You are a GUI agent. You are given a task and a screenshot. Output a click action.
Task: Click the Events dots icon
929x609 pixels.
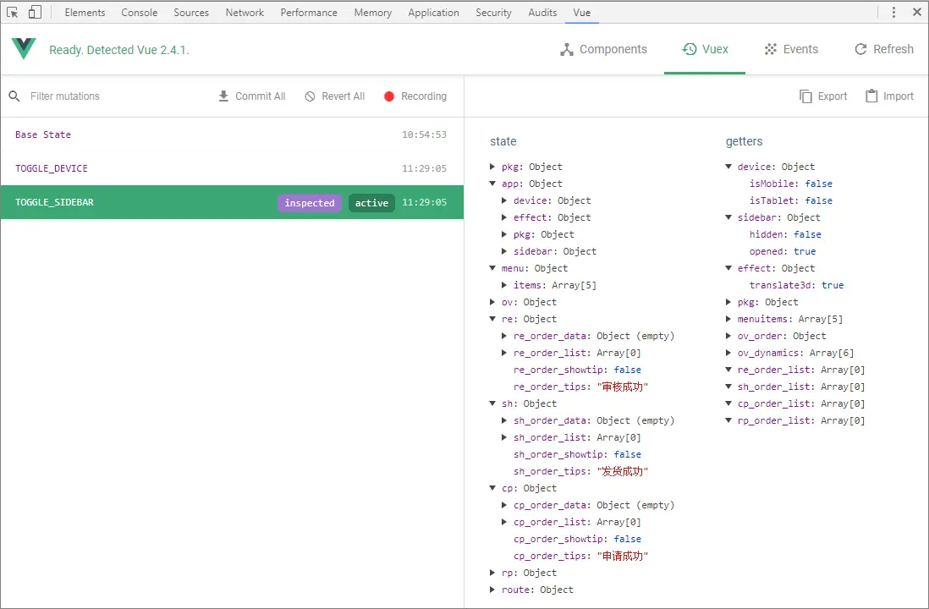pyautogui.click(x=770, y=49)
